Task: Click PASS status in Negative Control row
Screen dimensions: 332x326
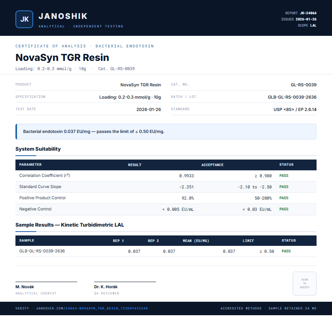Action: click(x=284, y=209)
